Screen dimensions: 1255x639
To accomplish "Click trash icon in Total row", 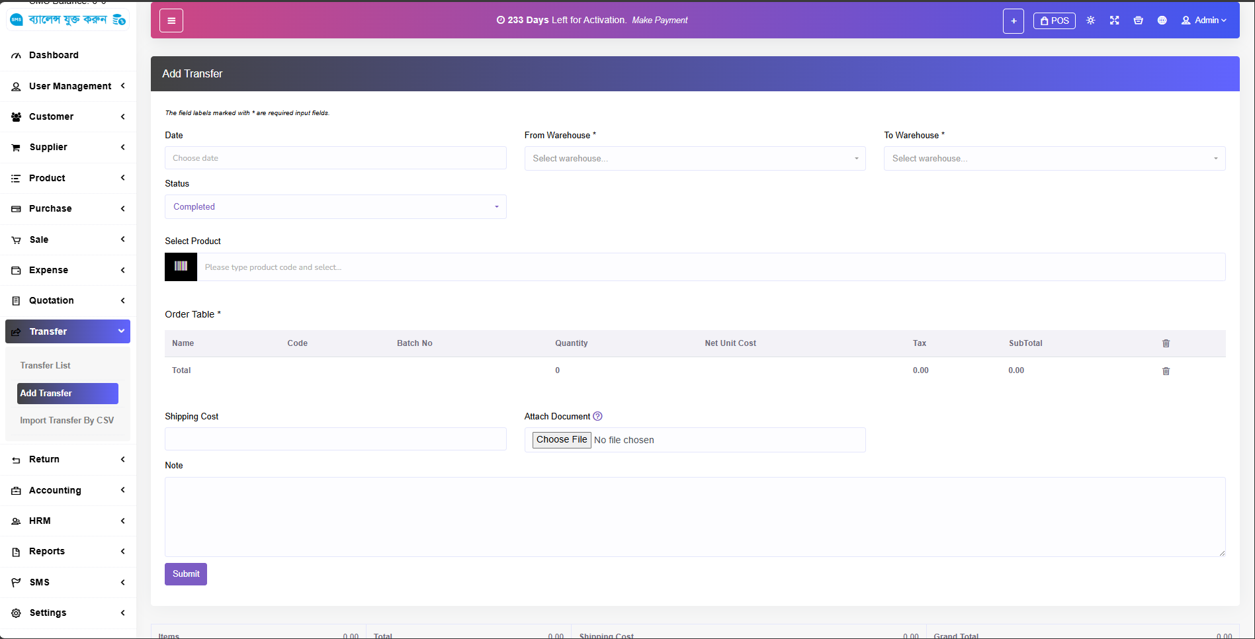I will pyautogui.click(x=1166, y=371).
